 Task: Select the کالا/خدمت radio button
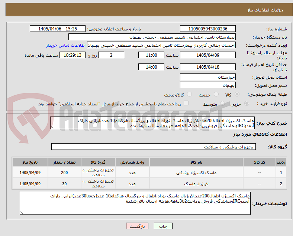coord(190,94)
